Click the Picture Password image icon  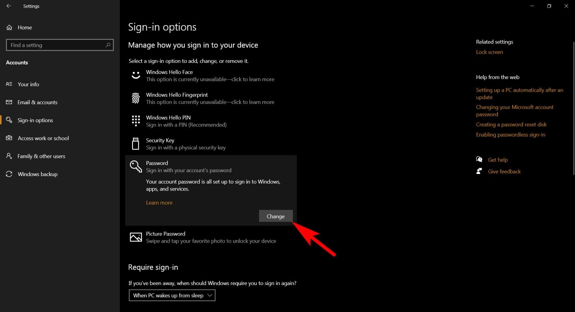[x=136, y=237]
